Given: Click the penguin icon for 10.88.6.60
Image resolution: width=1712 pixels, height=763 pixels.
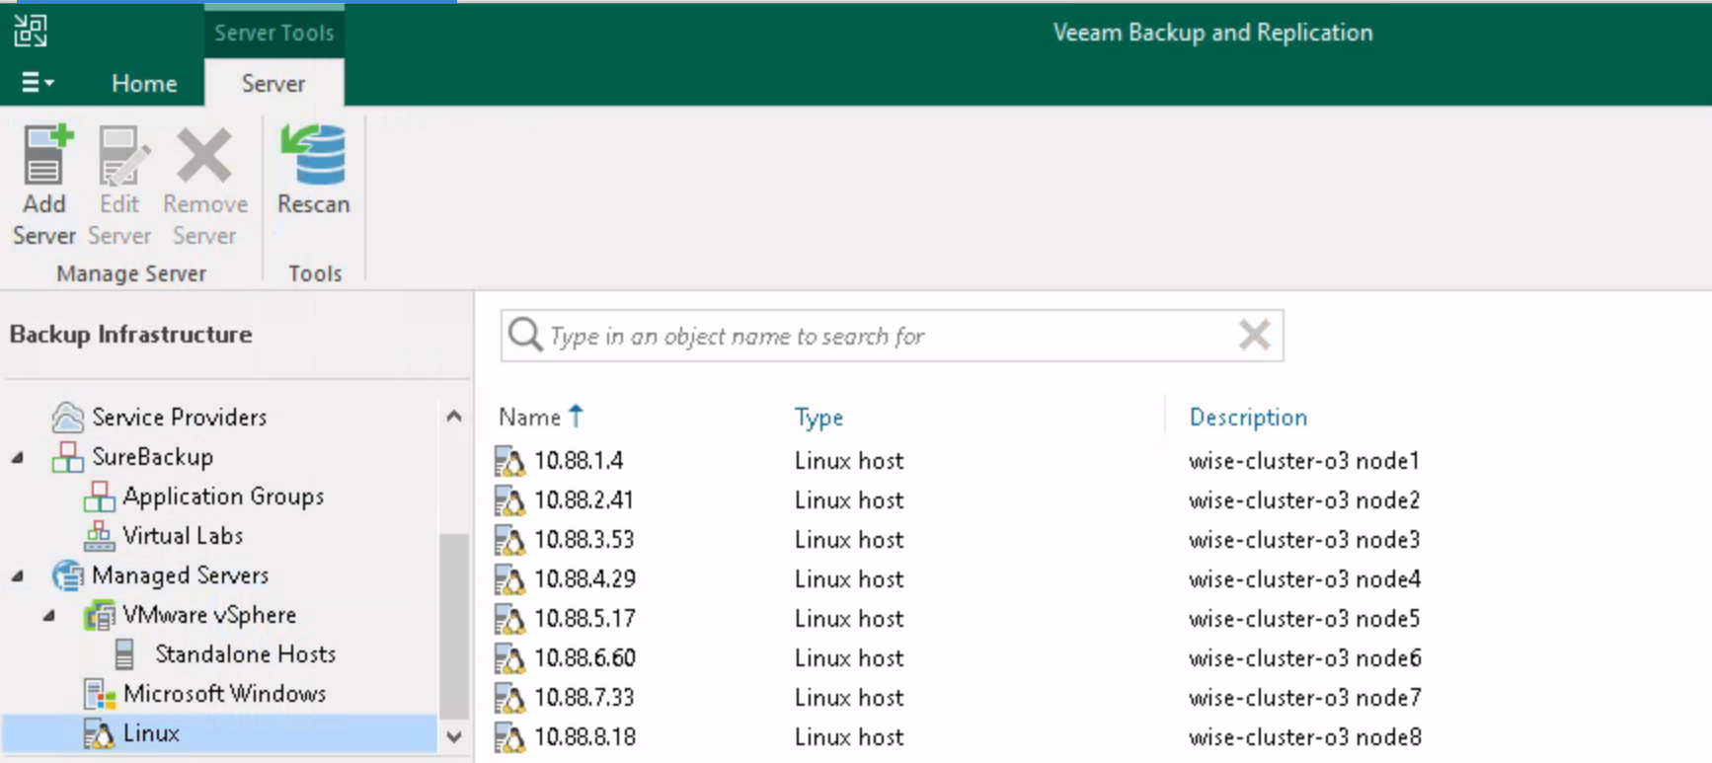Looking at the screenshot, I should [x=509, y=658].
